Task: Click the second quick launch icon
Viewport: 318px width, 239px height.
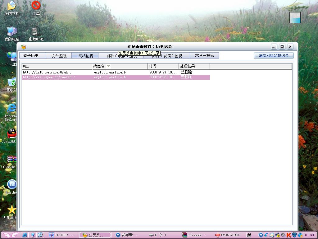Action: [32, 235]
